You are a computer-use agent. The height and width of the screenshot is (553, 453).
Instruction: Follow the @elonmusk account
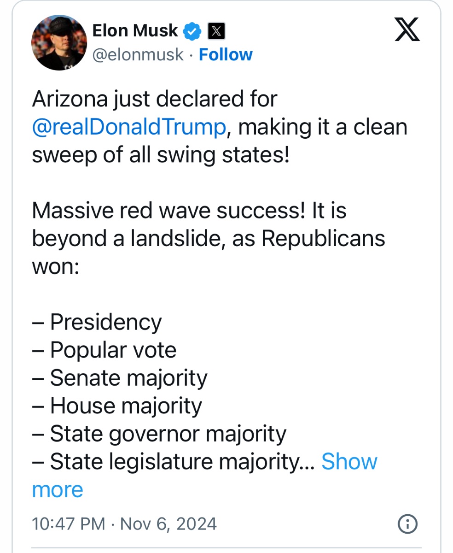click(226, 55)
